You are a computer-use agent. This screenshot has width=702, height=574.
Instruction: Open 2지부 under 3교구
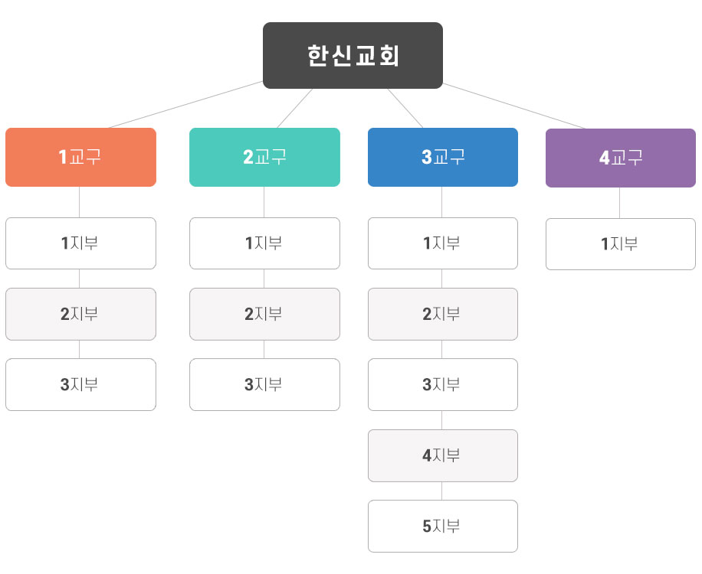(x=443, y=314)
